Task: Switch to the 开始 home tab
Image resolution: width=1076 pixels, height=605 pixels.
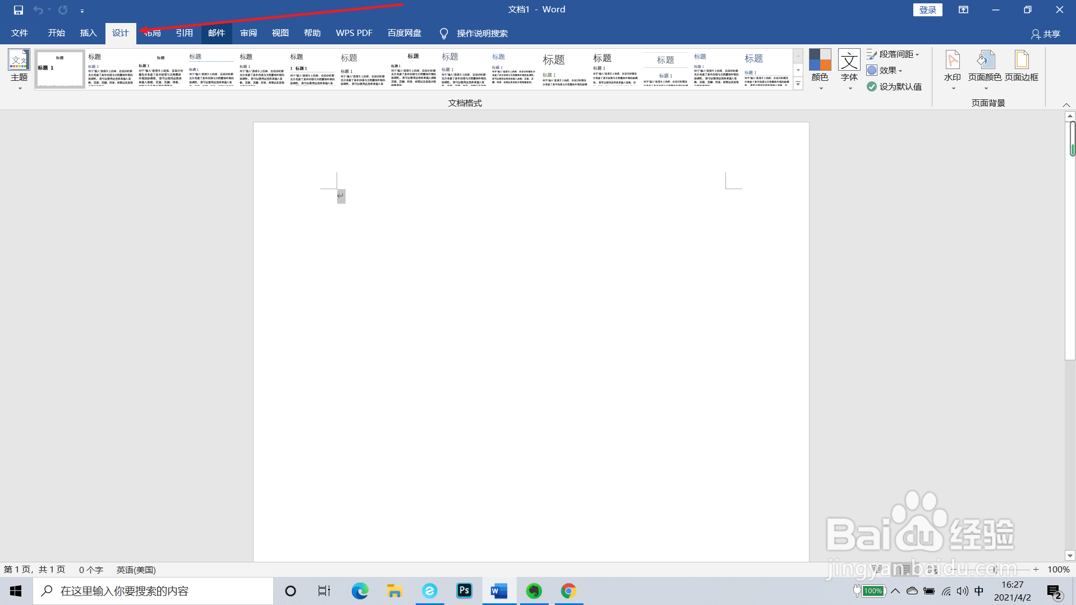Action: pos(56,33)
